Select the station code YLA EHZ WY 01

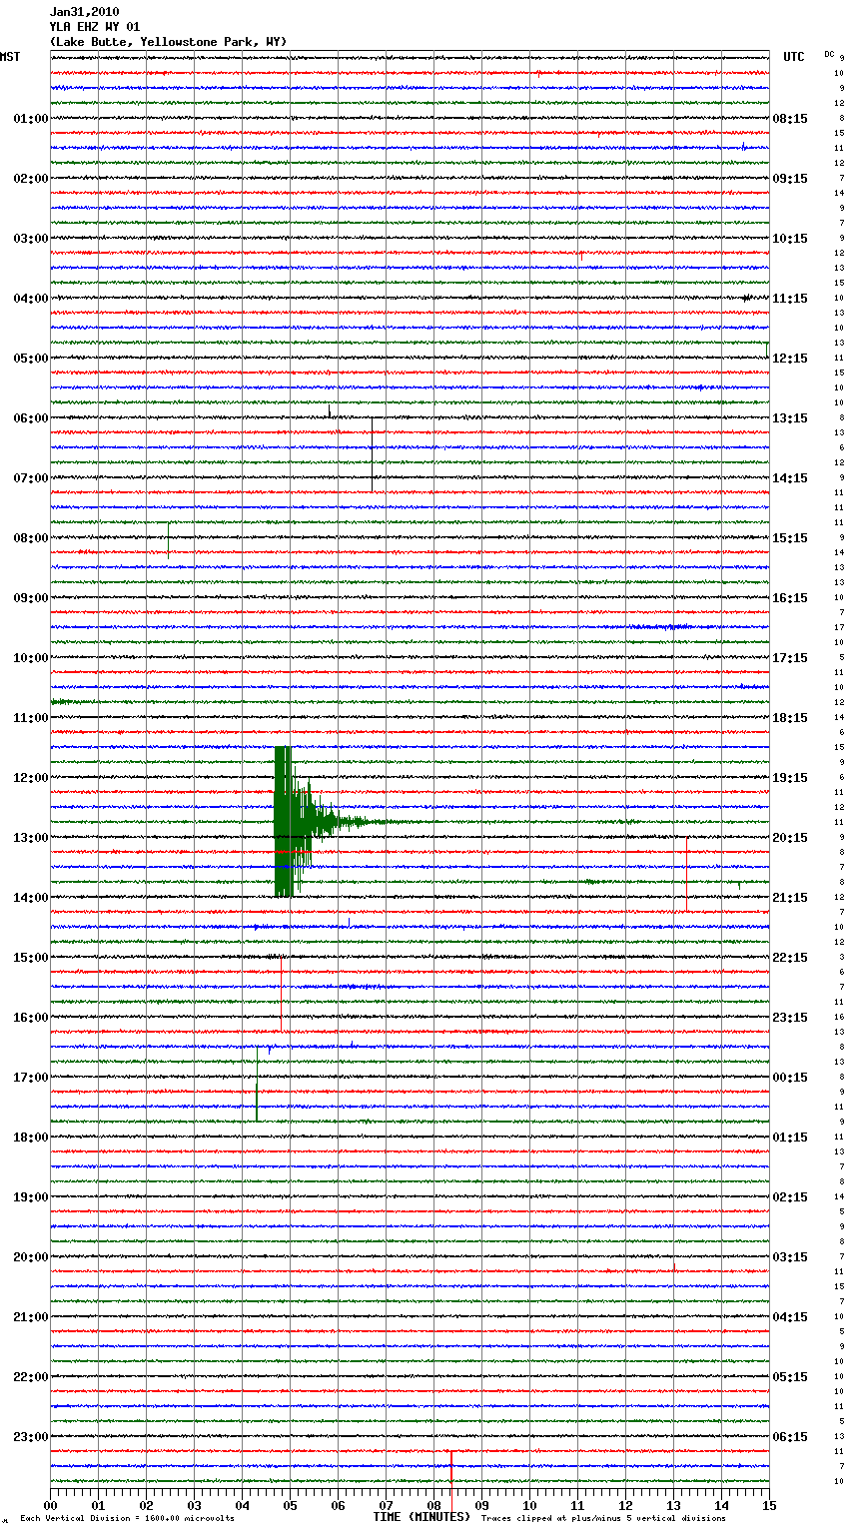(95, 27)
